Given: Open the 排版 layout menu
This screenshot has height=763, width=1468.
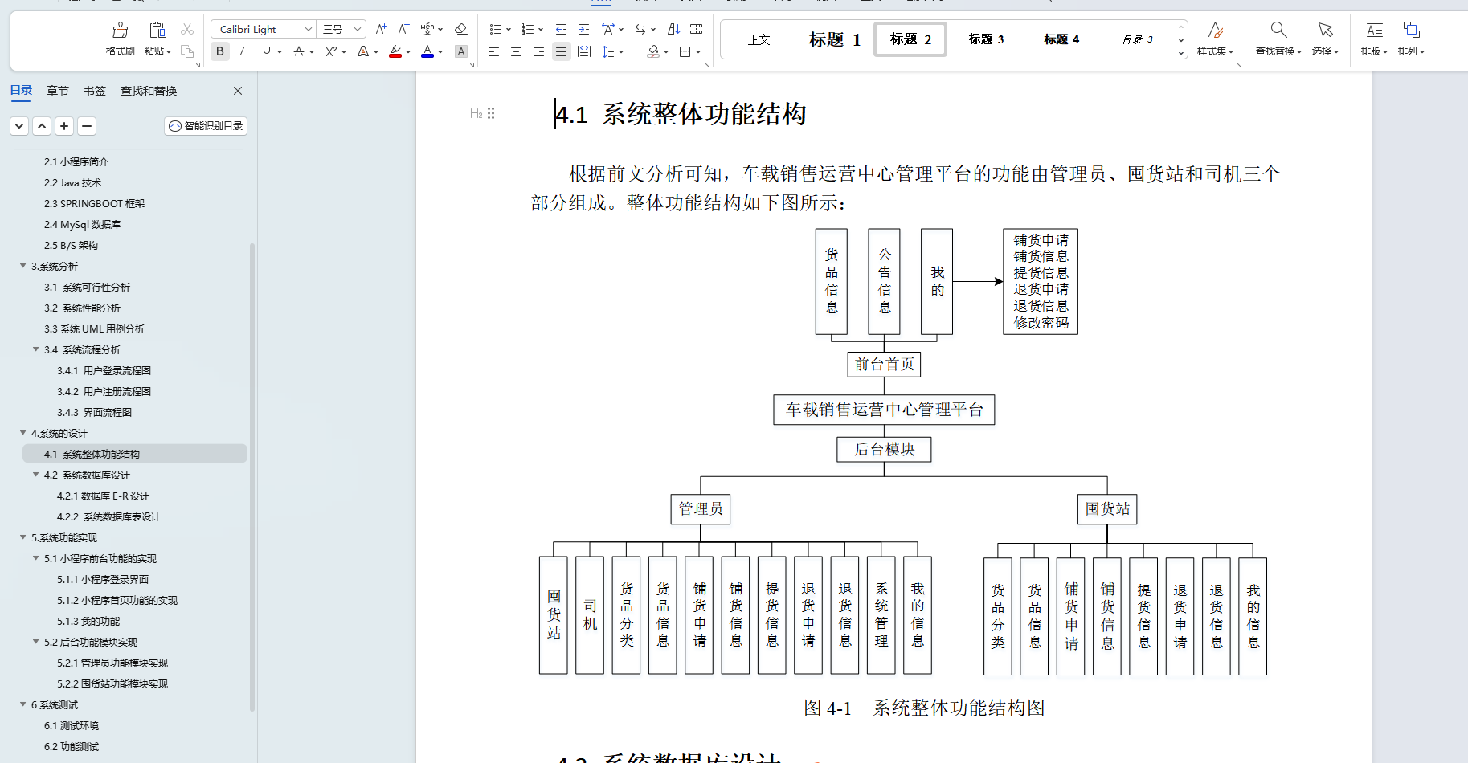Looking at the screenshot, I should click(1374, 39).
